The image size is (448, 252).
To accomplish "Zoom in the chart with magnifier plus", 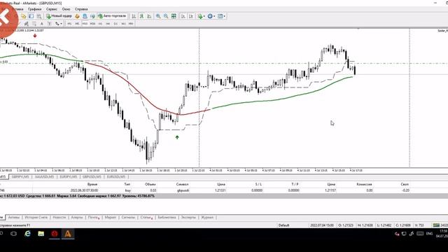I will click(158, 16).
